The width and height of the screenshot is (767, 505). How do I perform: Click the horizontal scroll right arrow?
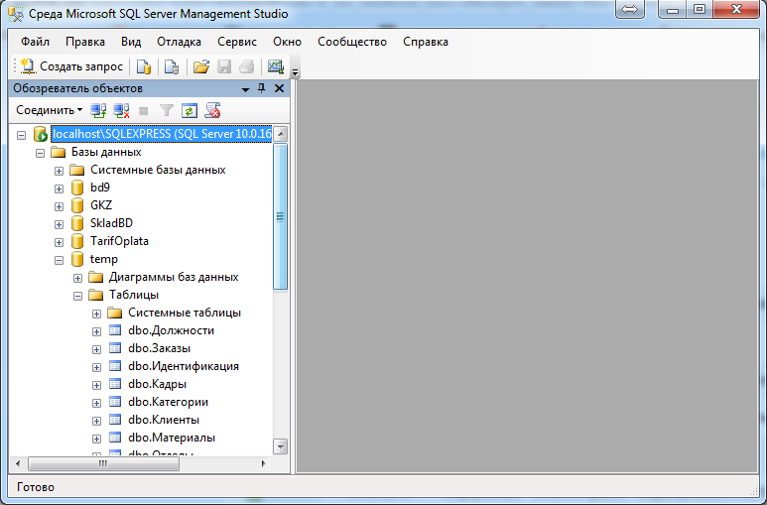(264, 463)
